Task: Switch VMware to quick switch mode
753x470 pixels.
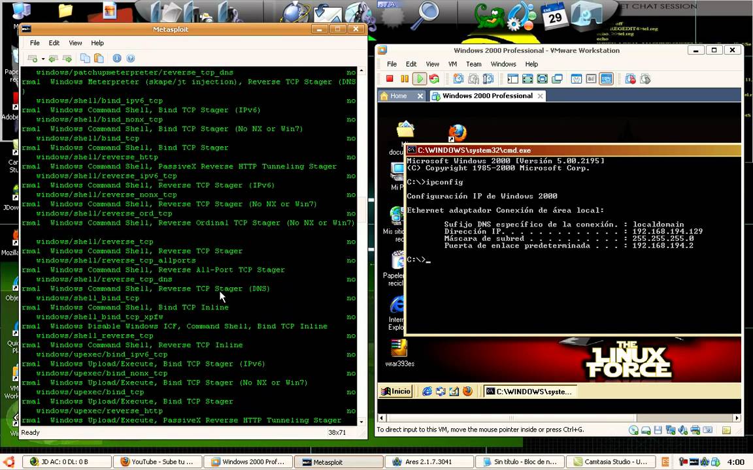Action: (527, 78)
